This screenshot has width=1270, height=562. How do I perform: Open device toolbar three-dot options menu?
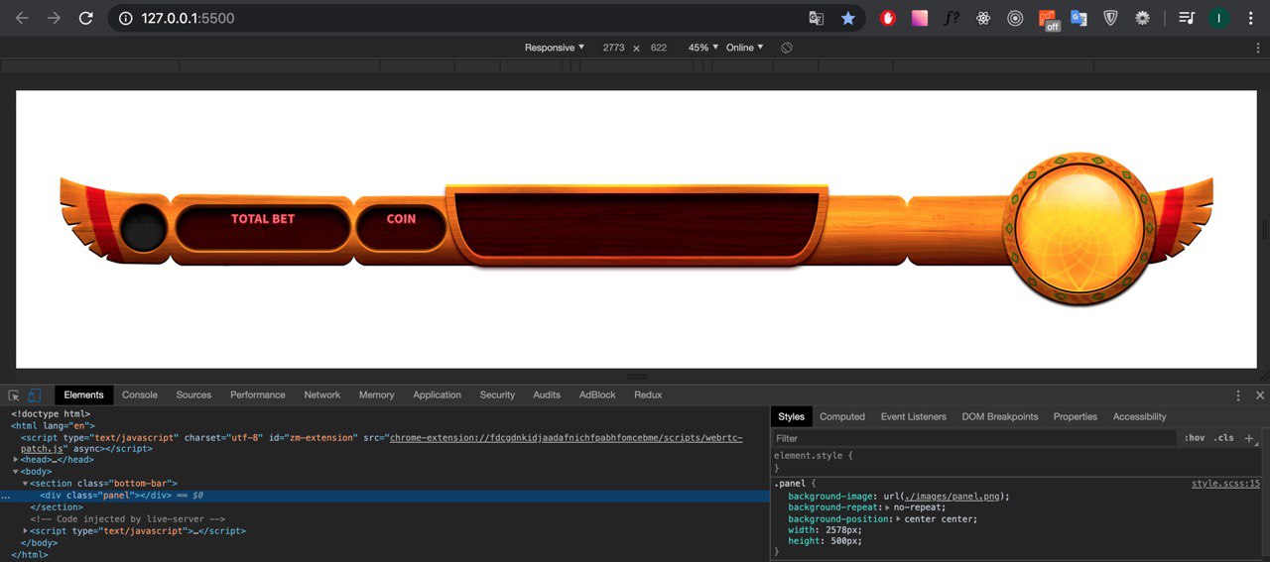pos(1257,48)
